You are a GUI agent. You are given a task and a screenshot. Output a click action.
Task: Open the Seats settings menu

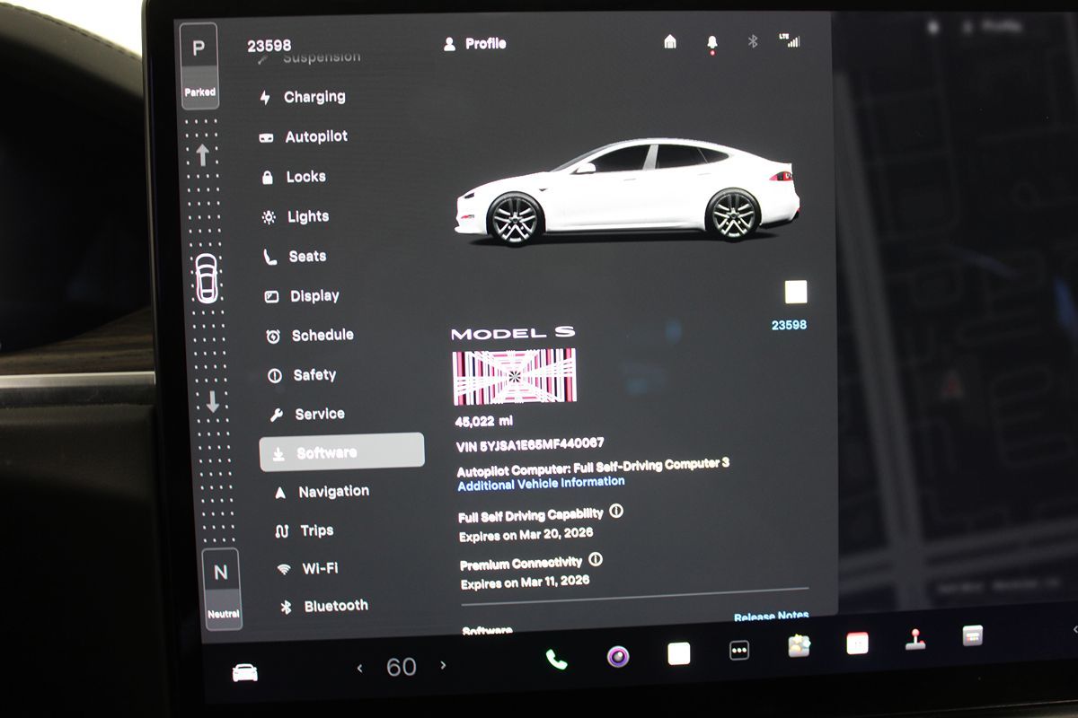pyautogui.click(x=295, y=256)
